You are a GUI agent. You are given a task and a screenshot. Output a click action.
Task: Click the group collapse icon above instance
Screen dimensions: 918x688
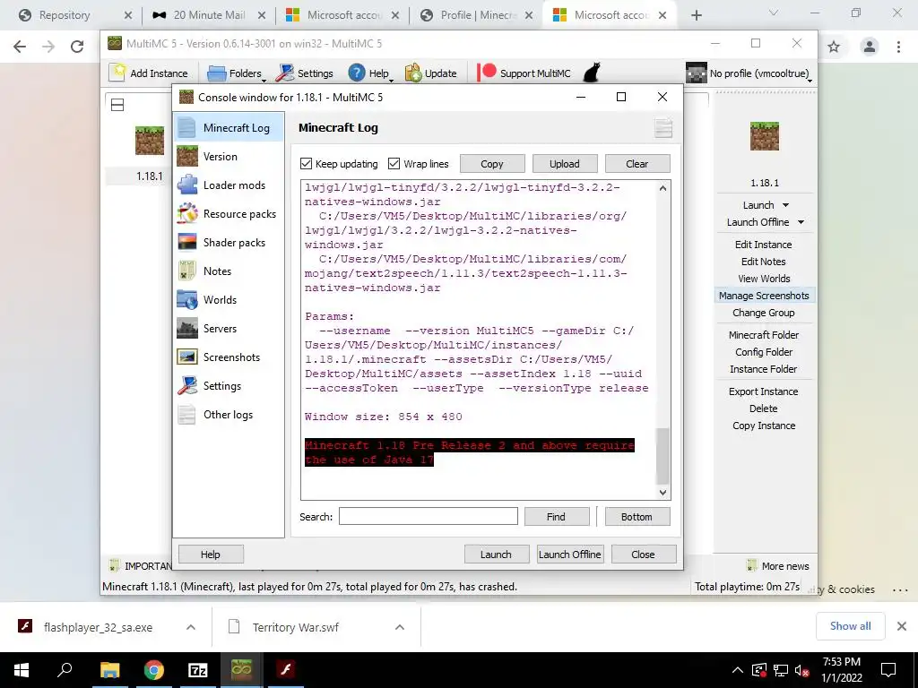pyautogui.click(x=117, y=105)
